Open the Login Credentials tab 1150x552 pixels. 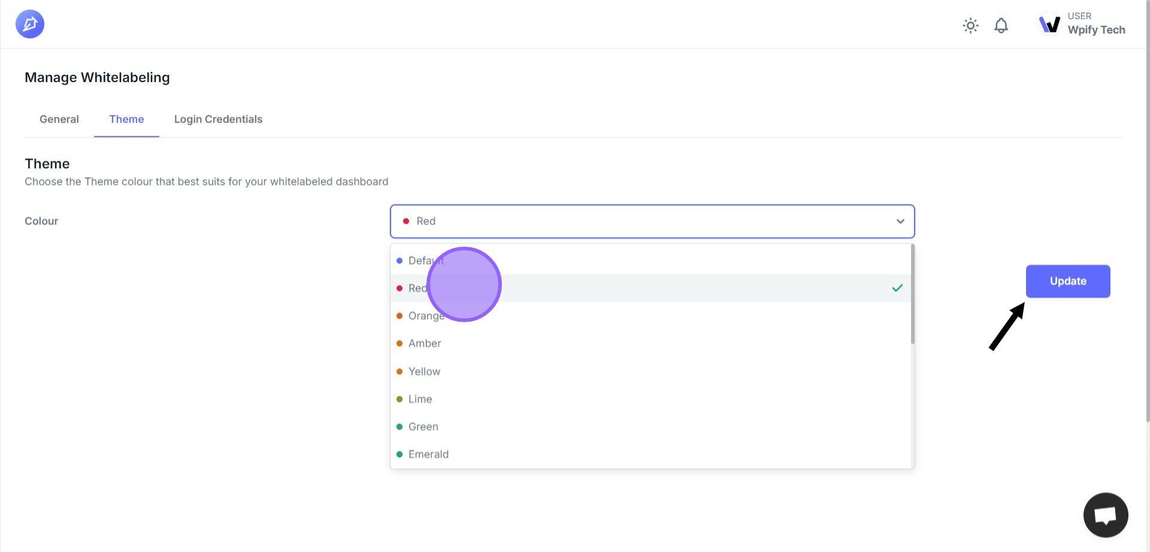pyautogui.click(x=218, y=119)
